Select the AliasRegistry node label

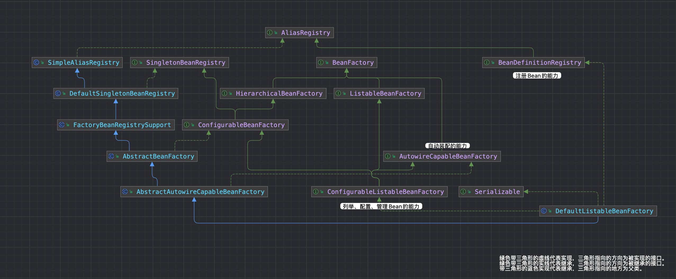(x=306, y=33)
